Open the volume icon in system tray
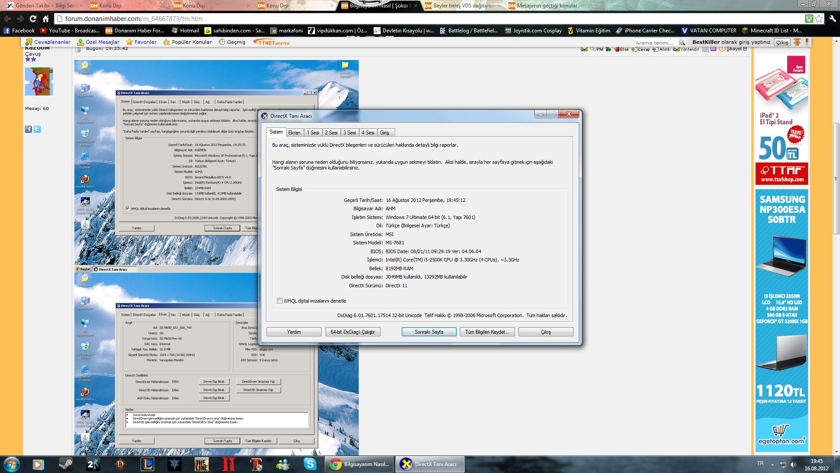This screenshot has width=840, height=473. [793, 464]
